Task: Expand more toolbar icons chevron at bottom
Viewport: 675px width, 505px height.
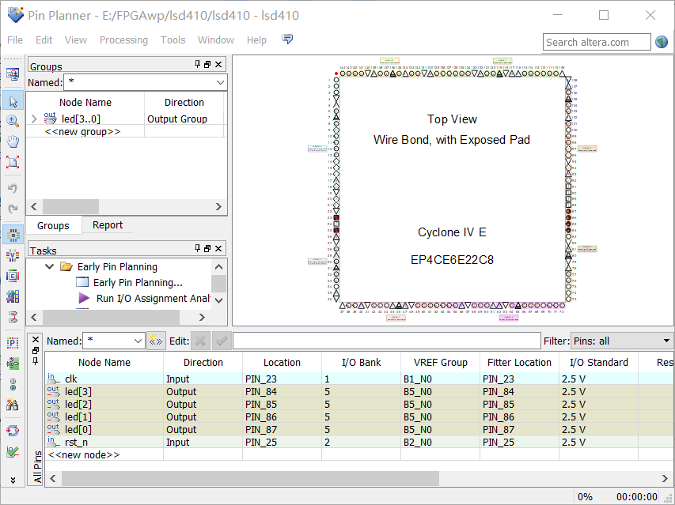Action: (13, 480)
